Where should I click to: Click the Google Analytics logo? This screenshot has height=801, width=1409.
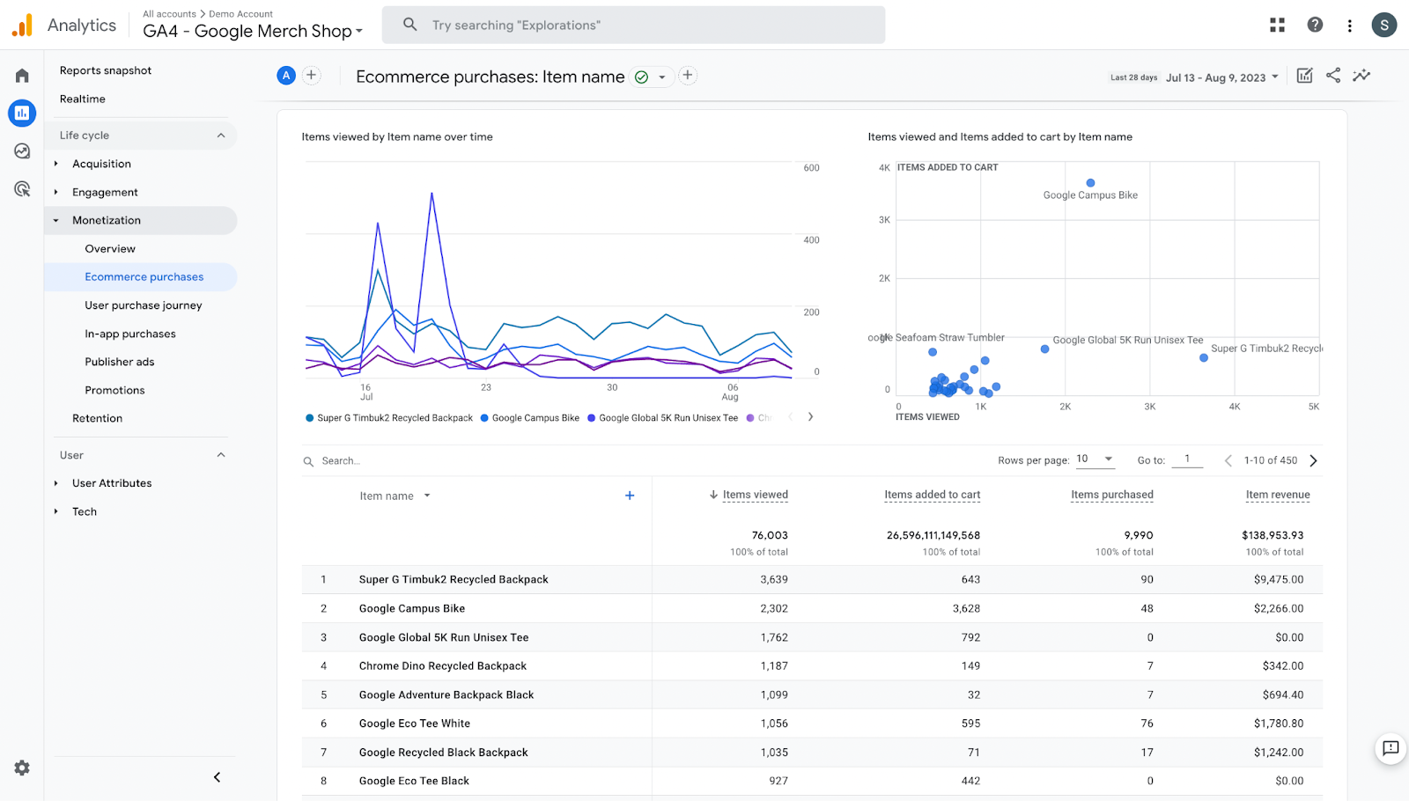click(x=22, y=26)
